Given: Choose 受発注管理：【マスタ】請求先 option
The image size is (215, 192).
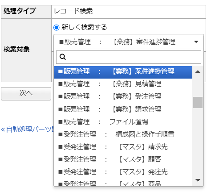Looking at the screenshot, I should pos(123,147).
